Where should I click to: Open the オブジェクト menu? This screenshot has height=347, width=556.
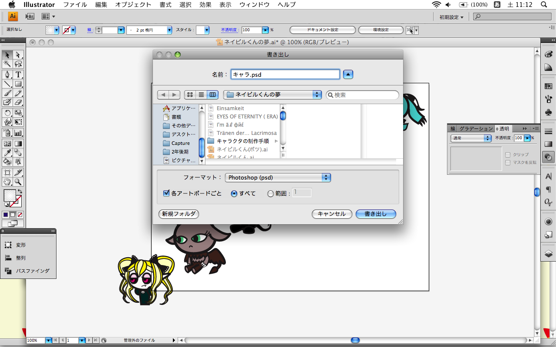tap(133, 5)
